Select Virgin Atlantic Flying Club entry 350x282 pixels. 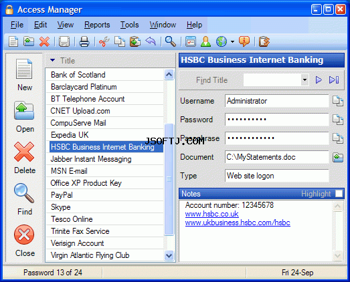pyautogui.click(x=104, y=255)
